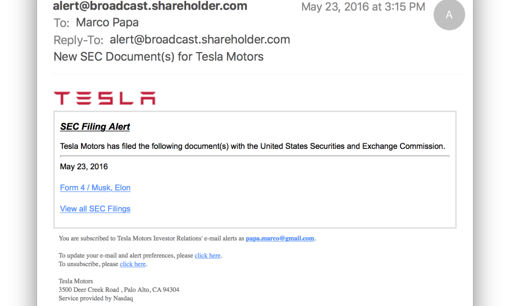This screenshot has width=510, height=306.
Task: Click the red Tesla logo
Action: click(x=105, y=98)
